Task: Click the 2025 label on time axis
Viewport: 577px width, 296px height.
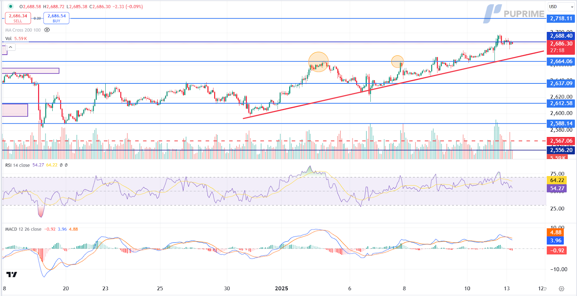Action: point(282,288)
